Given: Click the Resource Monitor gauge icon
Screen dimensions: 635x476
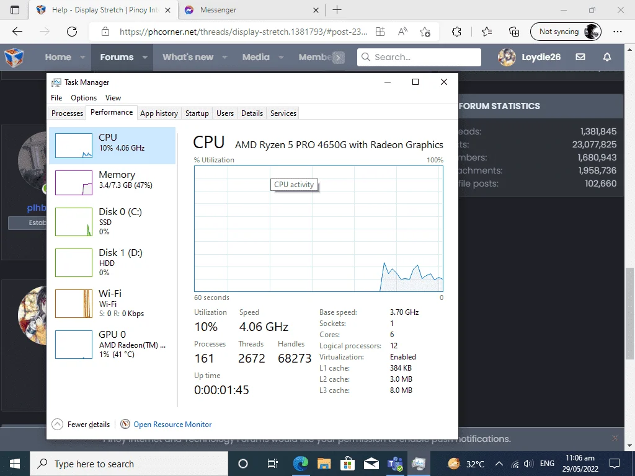Looking at the screenshot, I should point(125,424).
